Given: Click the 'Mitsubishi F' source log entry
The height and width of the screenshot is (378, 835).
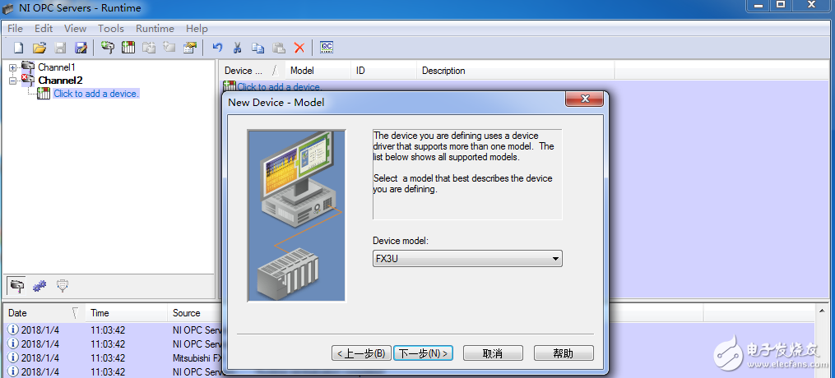Looking at the screenshot, I should click(x=197, y=357).
